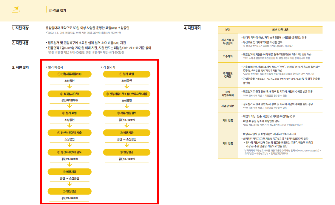Image resolution: width=335 pixels, height=205 pixels.
Task: Select the note 최대 400만원, 최대 600만원
Action: point(86,53)
